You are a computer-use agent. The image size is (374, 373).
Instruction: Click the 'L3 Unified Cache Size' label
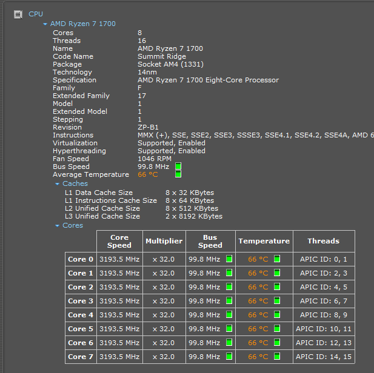102,216
